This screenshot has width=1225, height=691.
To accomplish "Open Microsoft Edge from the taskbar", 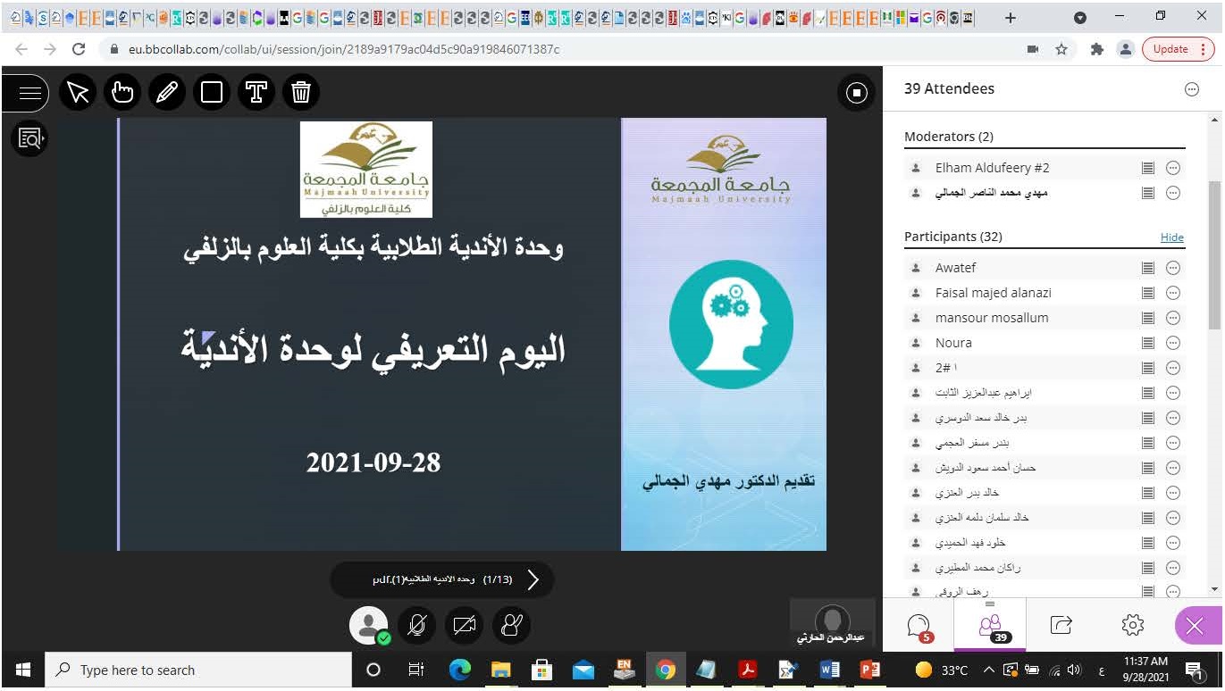I will (x=459, y=670).
